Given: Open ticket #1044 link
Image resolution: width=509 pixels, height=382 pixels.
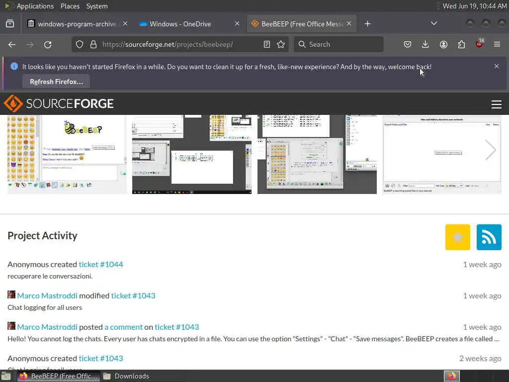Looking at the screenshot, I should click(x=100, y=265).
